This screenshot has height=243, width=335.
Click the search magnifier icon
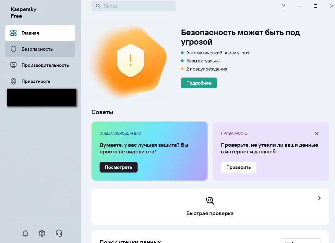pyautogui.click(x=98, y=6)
